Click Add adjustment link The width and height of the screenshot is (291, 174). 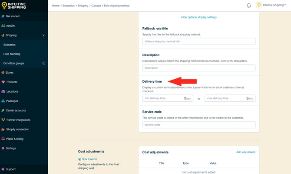coord(246,152)
